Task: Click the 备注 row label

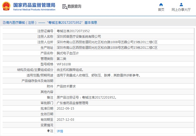Action: (50, 98)
